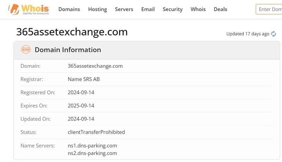
Task: Click the 'Updated On:' label
Action: tap(36, 119)
